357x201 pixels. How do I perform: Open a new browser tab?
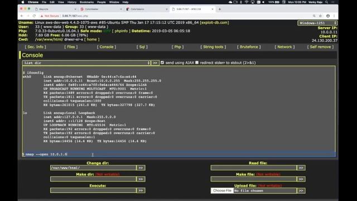pos(220,9)
